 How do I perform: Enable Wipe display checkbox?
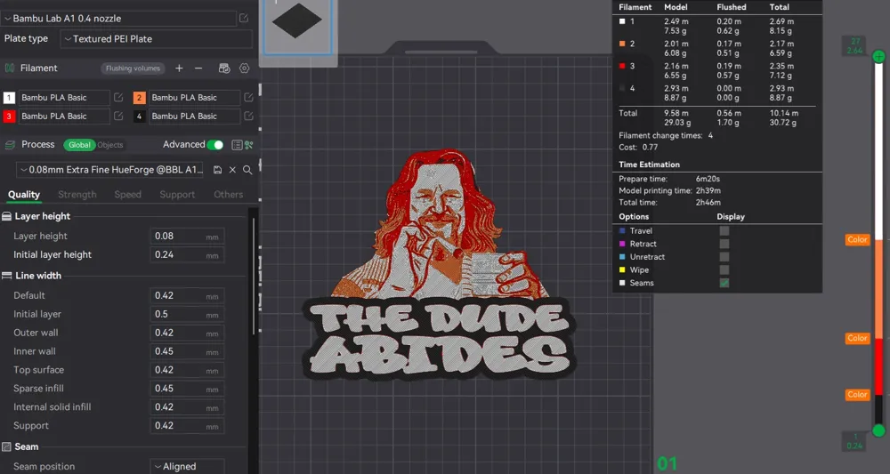[x=724, y=269]
